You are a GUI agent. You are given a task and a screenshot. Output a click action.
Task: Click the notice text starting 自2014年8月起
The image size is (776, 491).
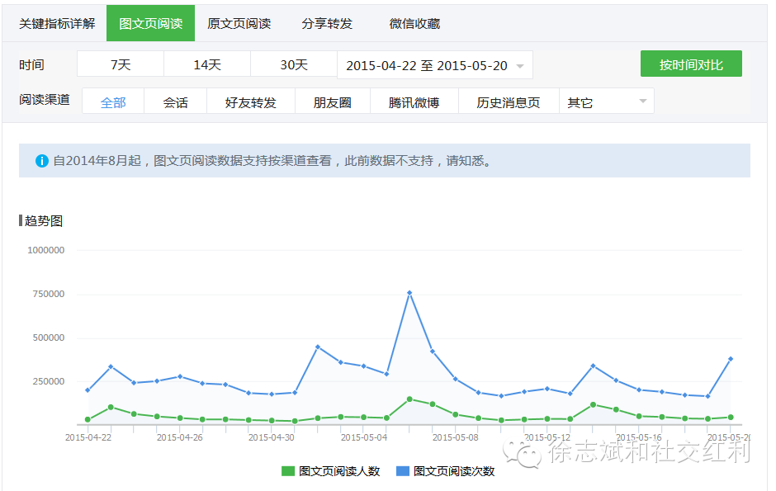click(272, 161)
